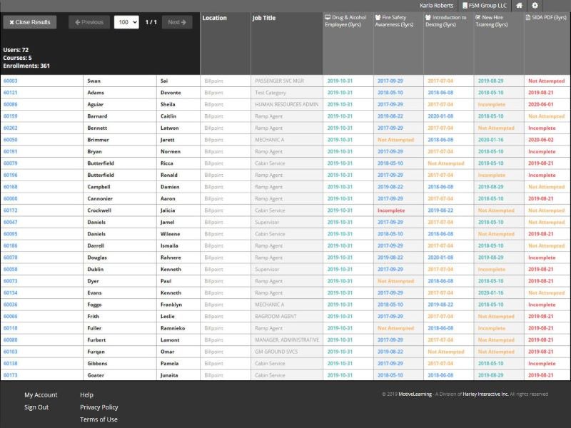The image size is (571, 428).
Task: Sort by the Location column header
Action: tap(215, 18)
